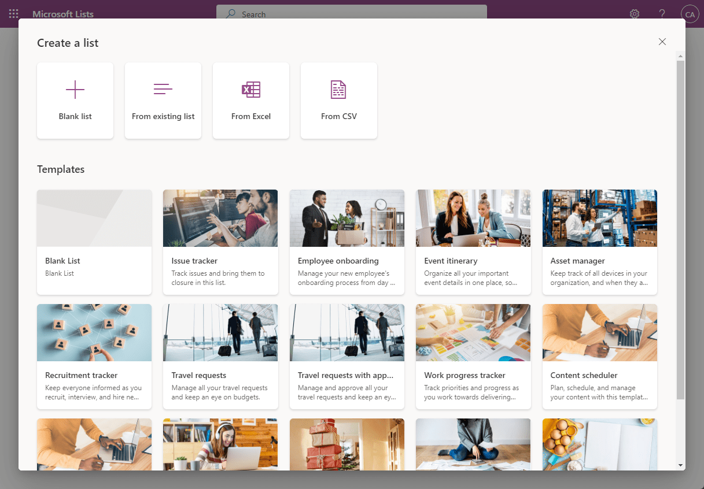Choose the Asset manager template
This screenshot has height=489, width=704.
pos(600,242)
